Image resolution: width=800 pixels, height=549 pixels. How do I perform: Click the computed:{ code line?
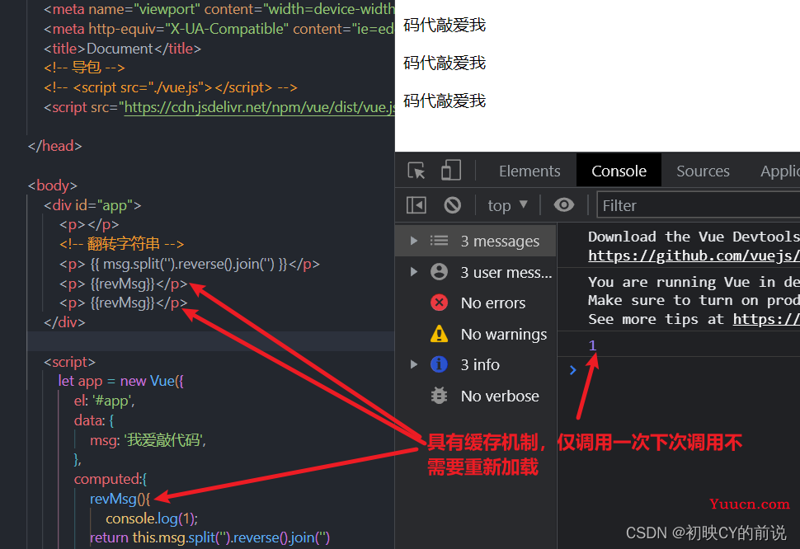pos(111,479)
